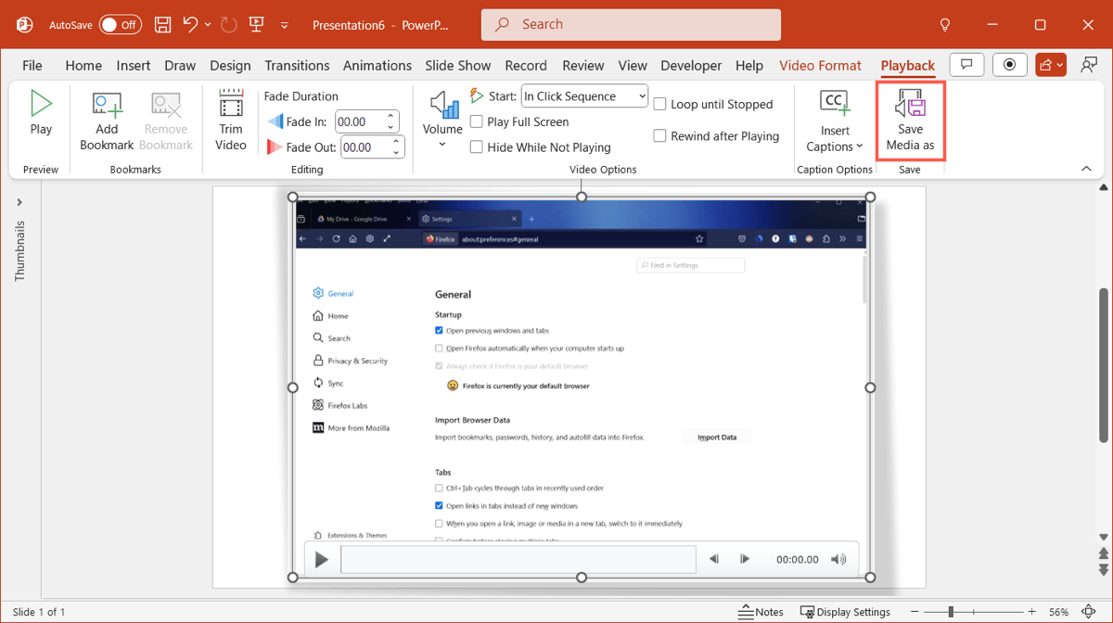This screenshot has height=623, width=1113.
Task: Click the person icon next to Share
Action: coord(1089,65)
